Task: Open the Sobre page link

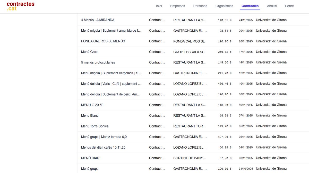Action: [x=289, y=6]
